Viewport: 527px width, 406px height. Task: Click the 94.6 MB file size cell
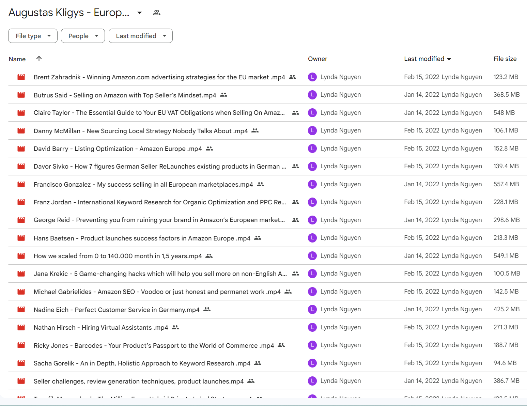click(x=505, y=363)
